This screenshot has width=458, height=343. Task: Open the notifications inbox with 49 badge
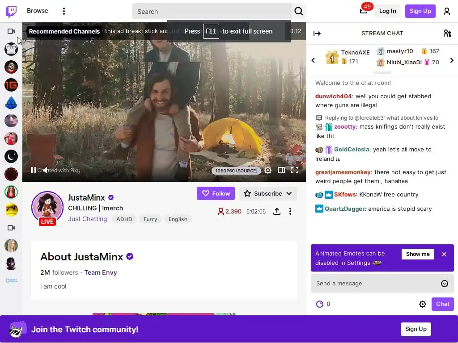[364, 11]
